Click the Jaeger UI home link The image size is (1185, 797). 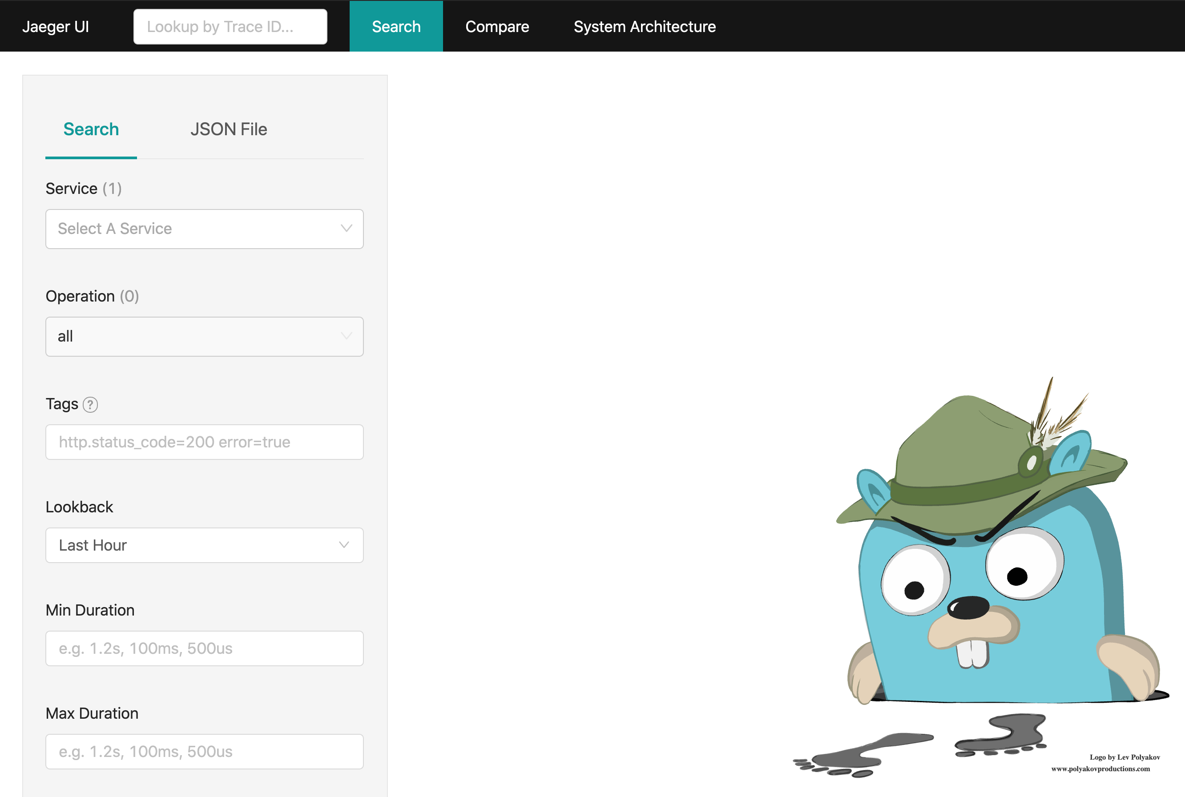coord(56,26)
